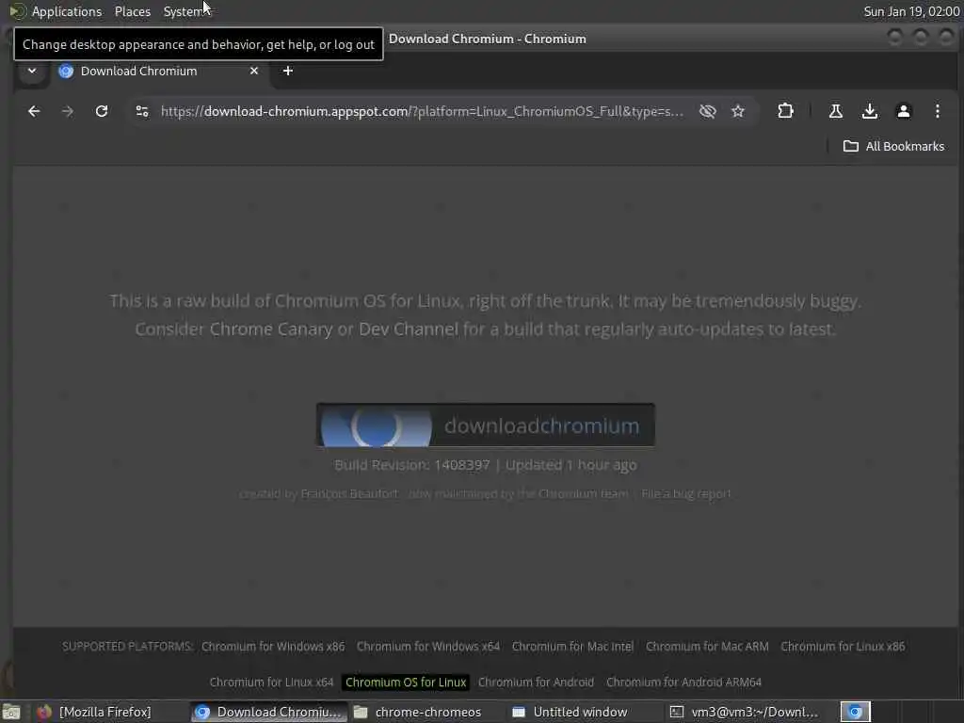The width and height of the screenshot is (964, 723).
Task: Open the Extensions puzzle icon
Action: (x=785, y=111)
